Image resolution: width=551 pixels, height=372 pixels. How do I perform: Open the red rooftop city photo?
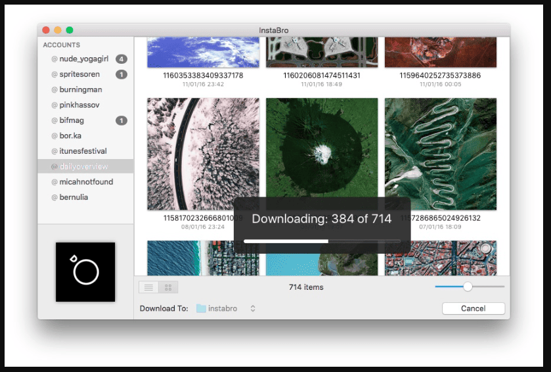[x=441, y=258]
